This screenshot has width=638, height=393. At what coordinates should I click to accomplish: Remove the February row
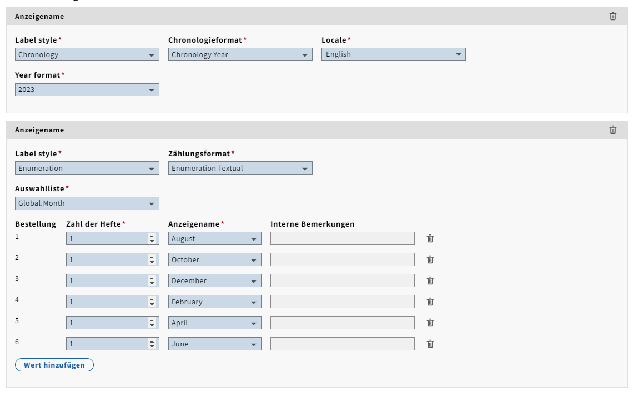click(x=430, y=302)
